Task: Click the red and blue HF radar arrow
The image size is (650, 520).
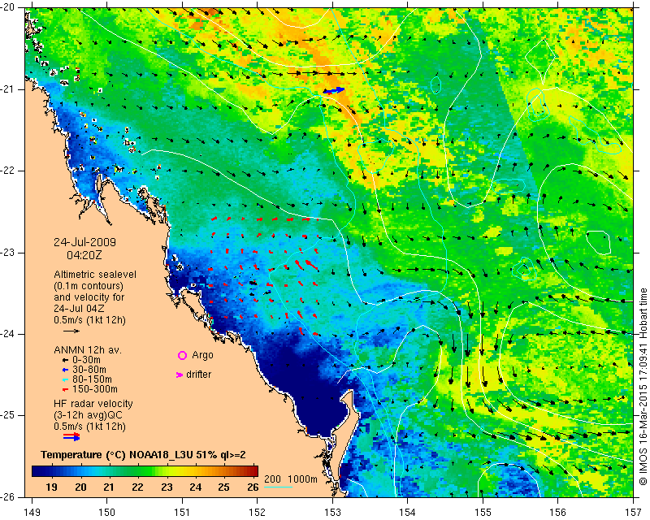Action: 71,436
